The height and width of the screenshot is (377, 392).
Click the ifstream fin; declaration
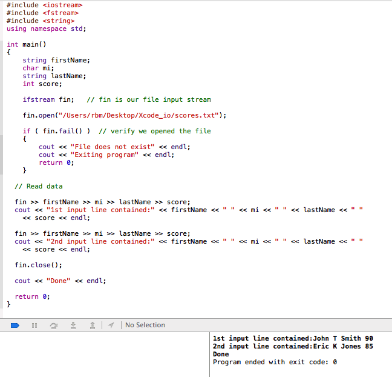48,99
